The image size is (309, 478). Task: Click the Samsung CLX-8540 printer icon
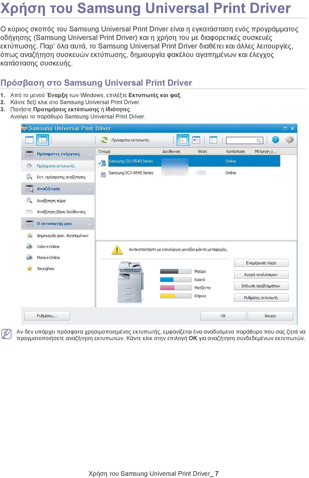[x=103, y=162]
